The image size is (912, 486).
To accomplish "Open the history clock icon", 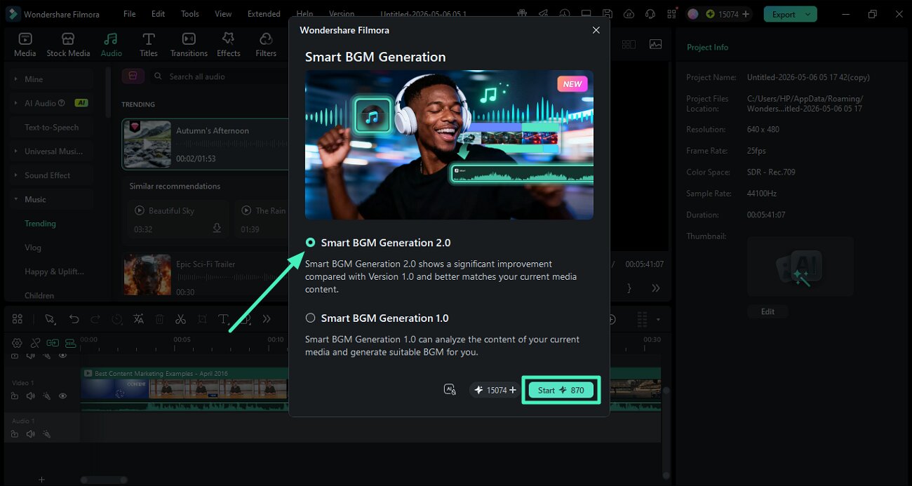I will 565,14.
